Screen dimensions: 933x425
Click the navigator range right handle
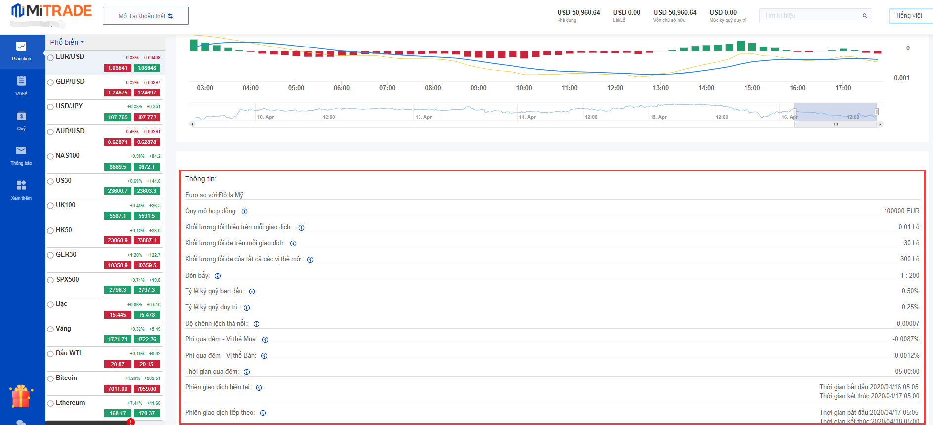pos(877,112)
